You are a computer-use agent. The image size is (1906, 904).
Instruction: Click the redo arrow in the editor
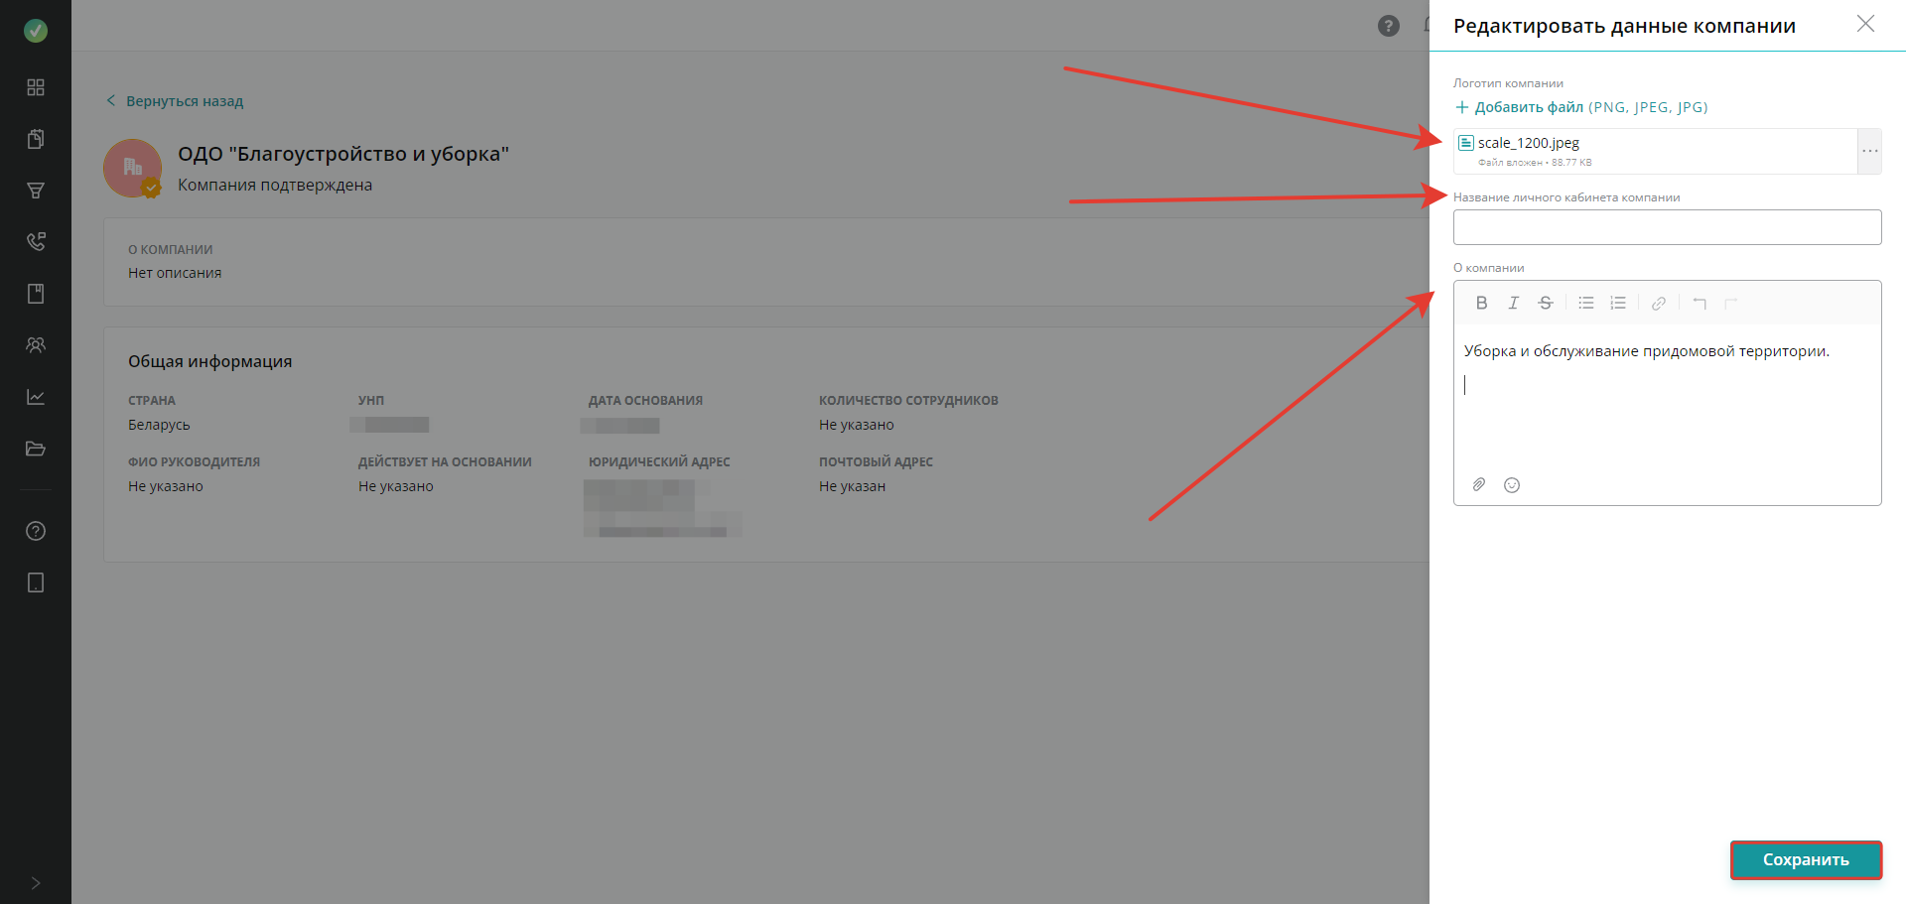point(1731,304)
